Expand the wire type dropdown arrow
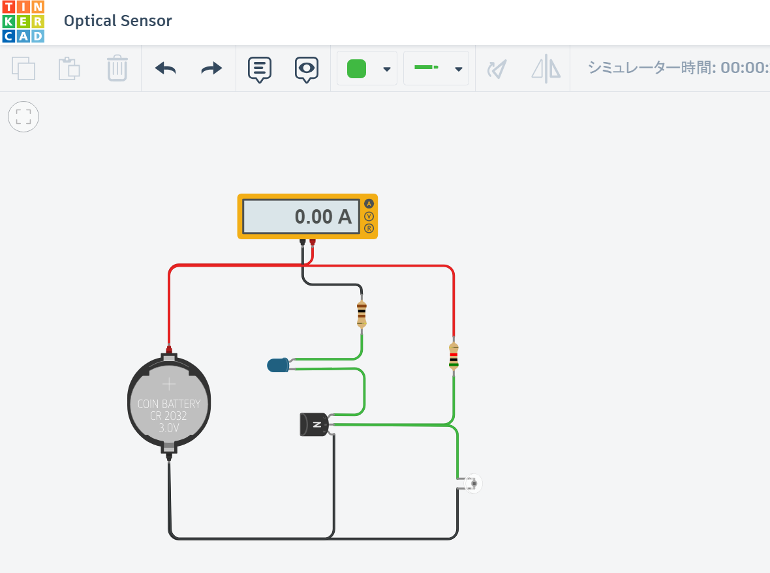770x573 pixels. pyautogui.click(x=458, y=69)
